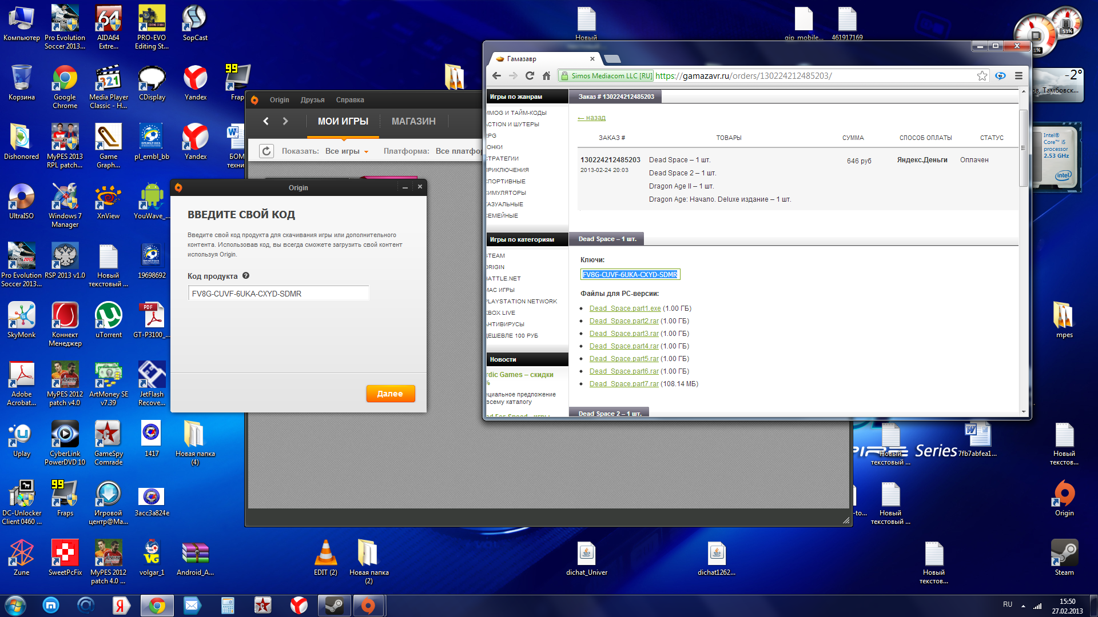This screenshot has width=1098, height=617.
Task: Select Google Chrome desktop icon
Action: coord(65,87)
